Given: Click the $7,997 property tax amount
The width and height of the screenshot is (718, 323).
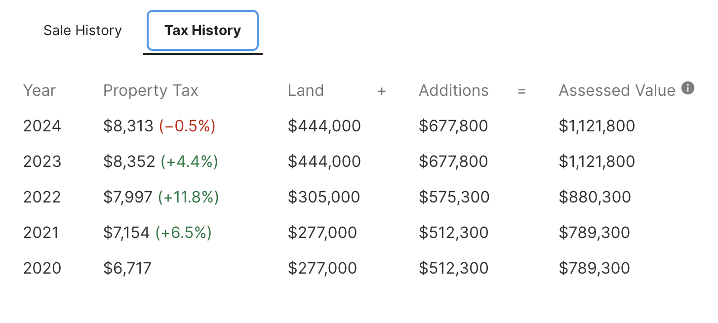Looking at the screenshot, I should pos(128,198).
